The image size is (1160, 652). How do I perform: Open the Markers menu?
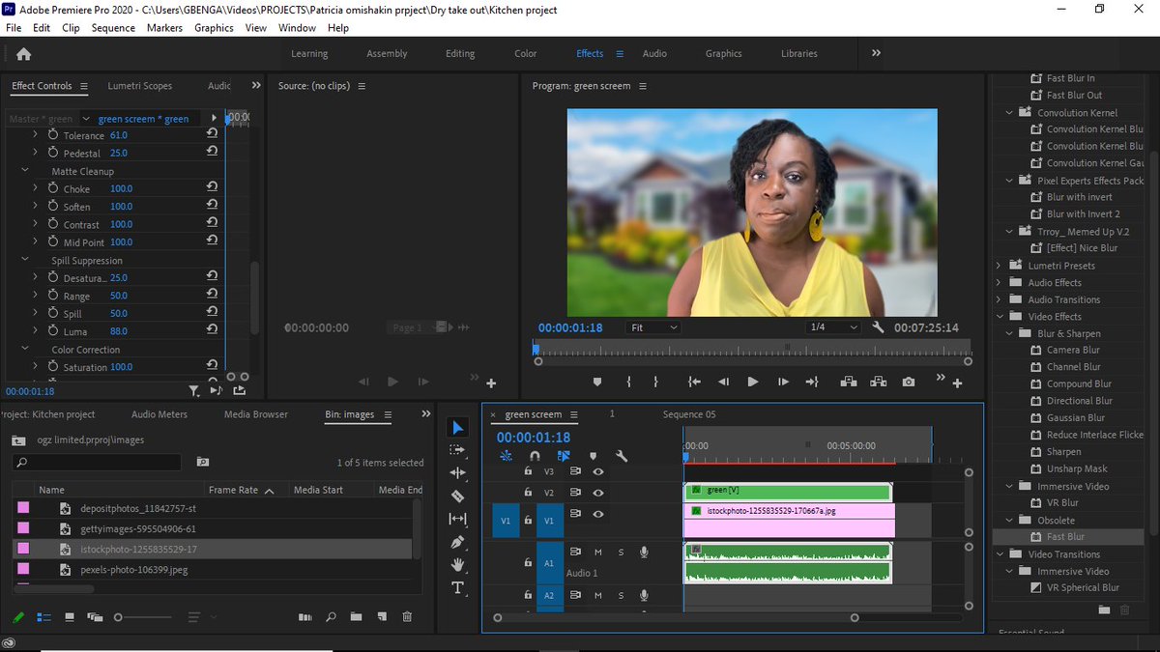[164, 28]
